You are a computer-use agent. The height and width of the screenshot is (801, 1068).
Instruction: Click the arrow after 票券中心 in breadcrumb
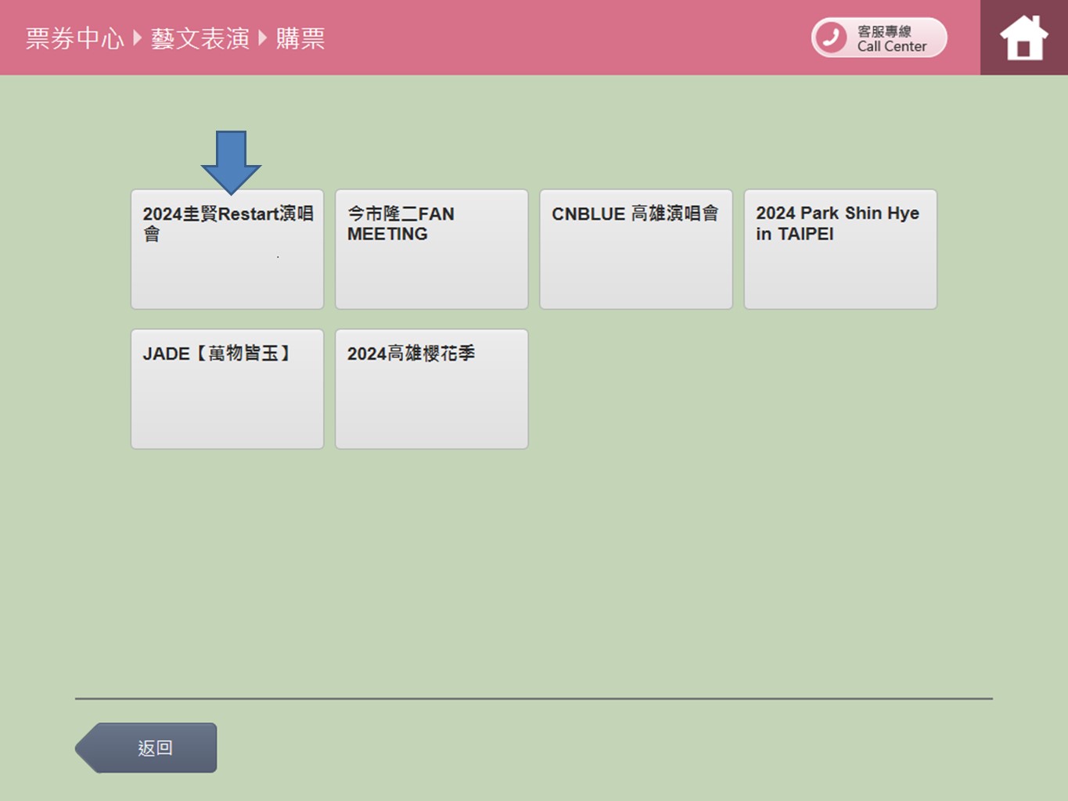[x=138, y=38]
